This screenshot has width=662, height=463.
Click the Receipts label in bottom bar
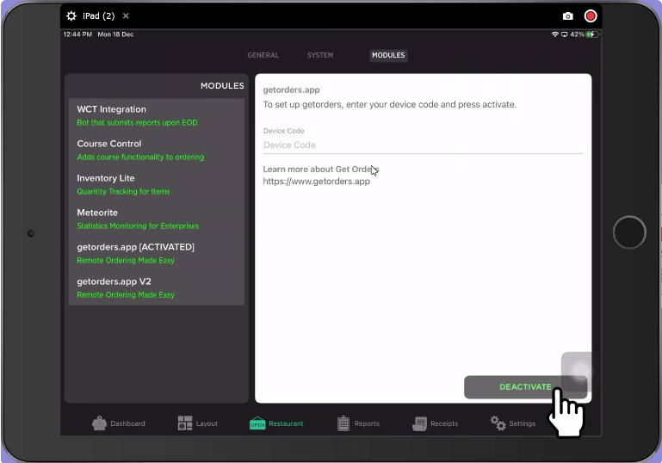pyautogui.click(x=444, y=423)
